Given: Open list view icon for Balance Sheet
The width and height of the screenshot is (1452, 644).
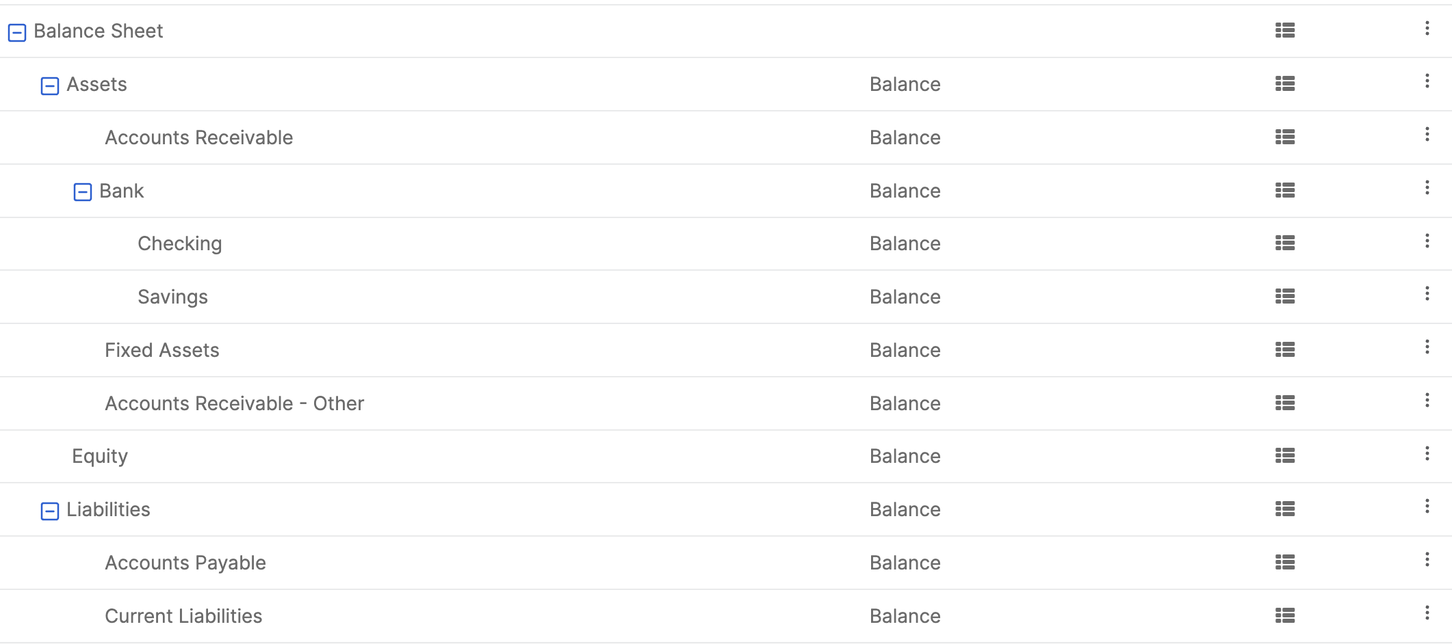Looking at the screenshot, I should [1285, 31].
